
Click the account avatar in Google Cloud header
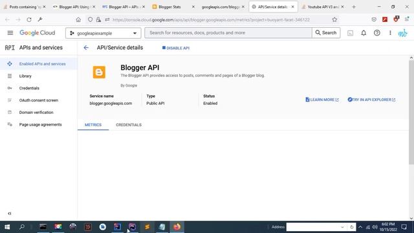(x=402, y=33)
